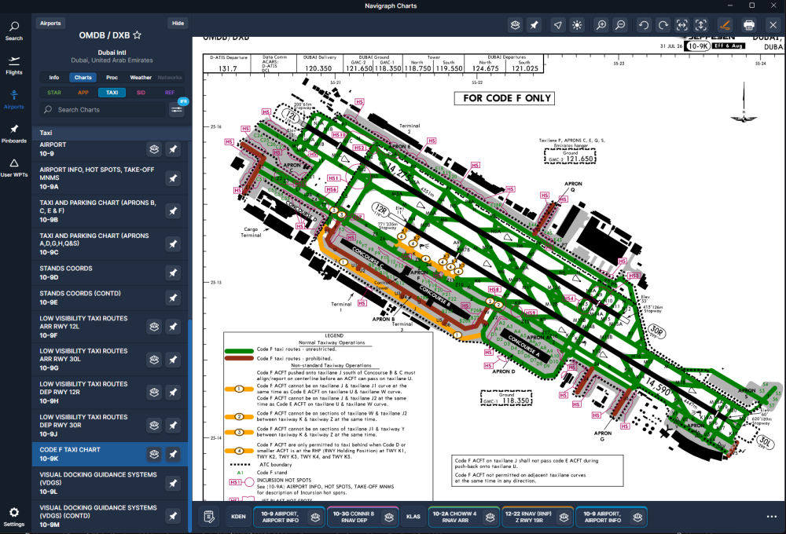Pin the CODE F TAXI CHART 10-9K
The width and height of the screenshot is (786, 534).
click(173, 455)
